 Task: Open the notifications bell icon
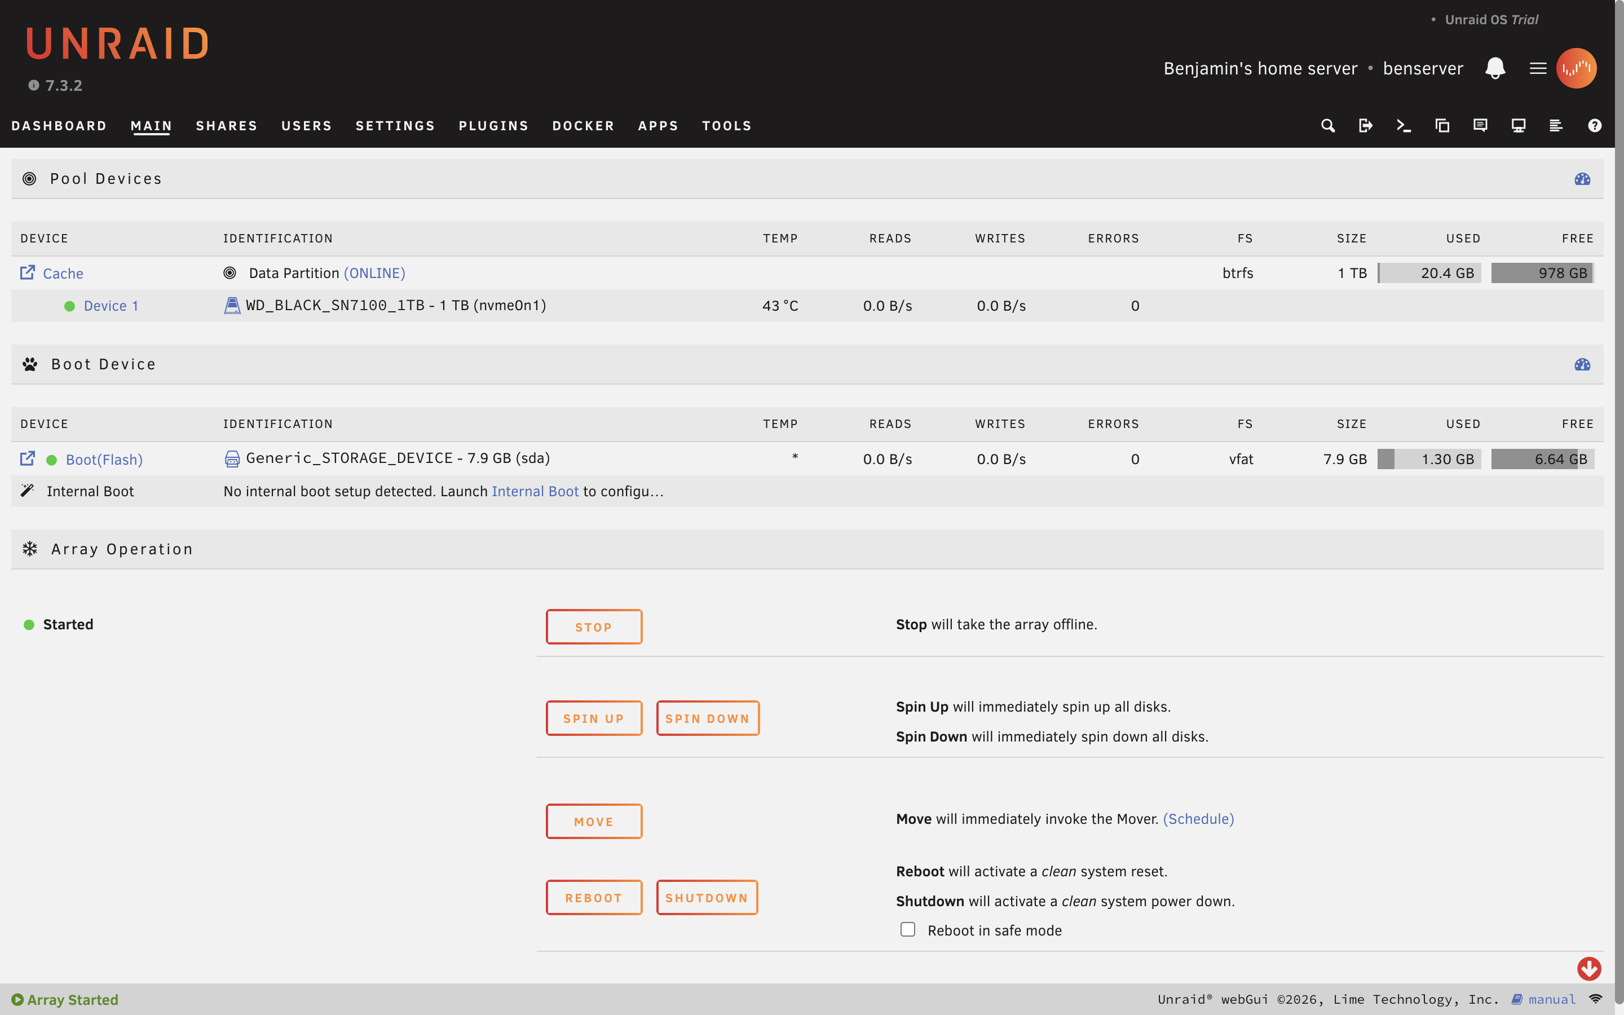(1495, 68)
